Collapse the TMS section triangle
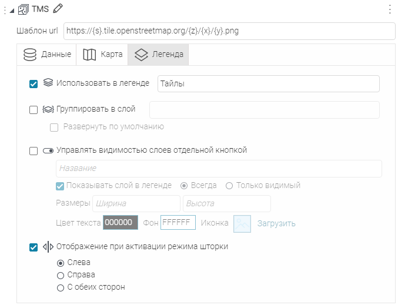398x305 pixels. coord(12,9)
